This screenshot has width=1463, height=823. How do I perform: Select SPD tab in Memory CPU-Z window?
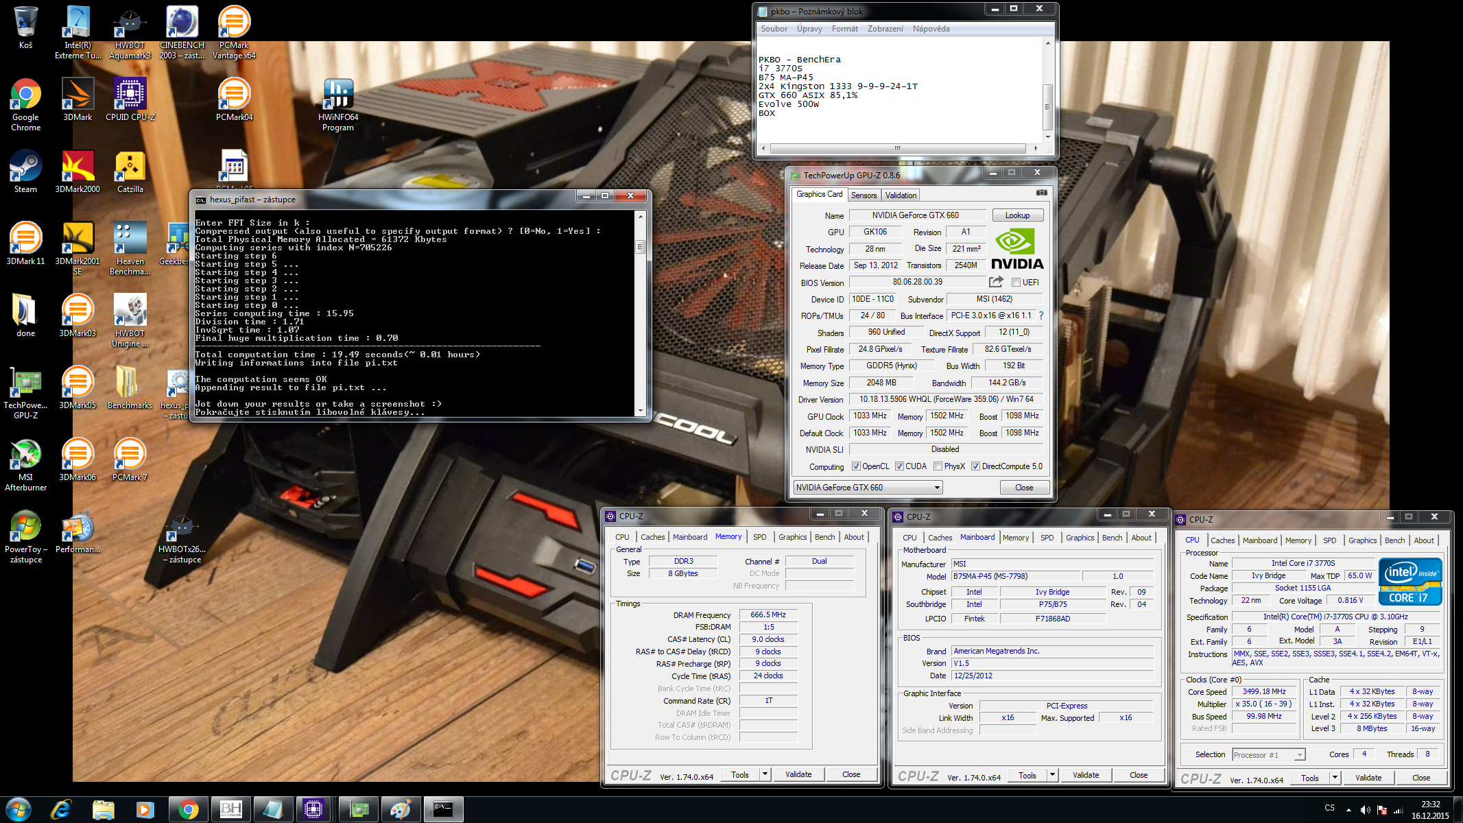pos(759,537)
